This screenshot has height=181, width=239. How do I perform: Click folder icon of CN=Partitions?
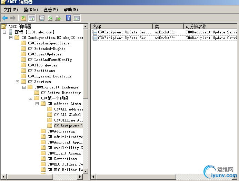point(23,71)
